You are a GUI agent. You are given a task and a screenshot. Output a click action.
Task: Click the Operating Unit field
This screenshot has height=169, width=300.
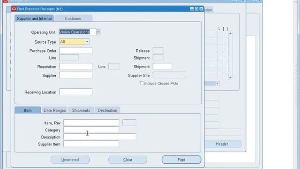click(x=77, y=32)
